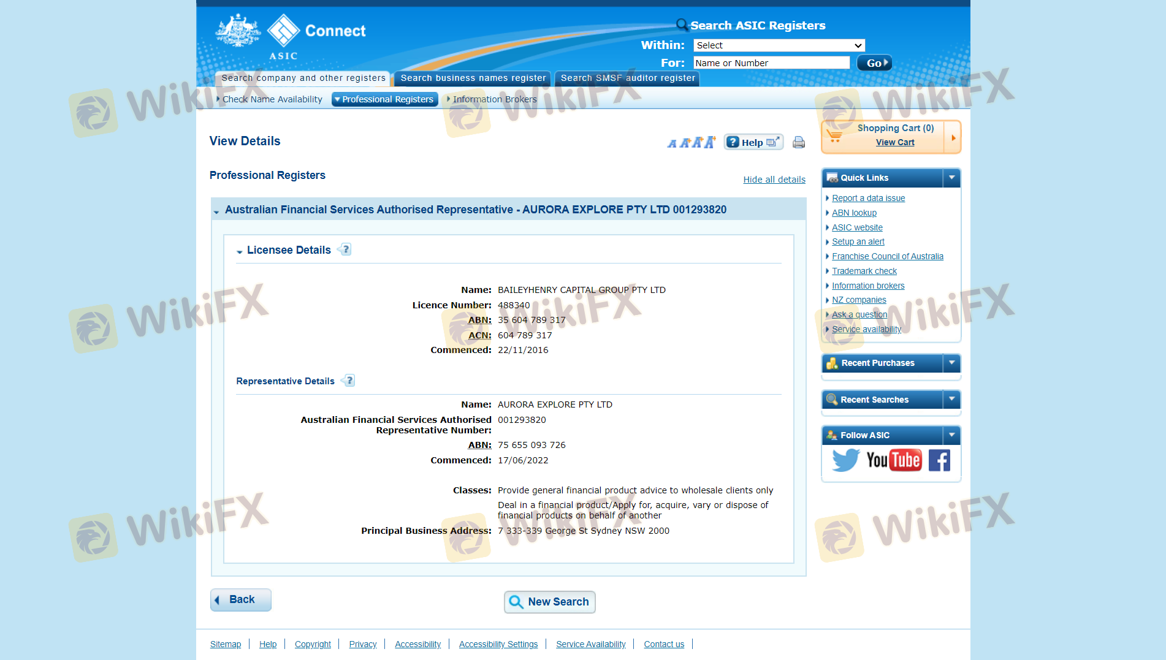This screenshot has height=660, width=1166.
Task: Collapse the Quick Links panel
Action: (x=951, y=178)
